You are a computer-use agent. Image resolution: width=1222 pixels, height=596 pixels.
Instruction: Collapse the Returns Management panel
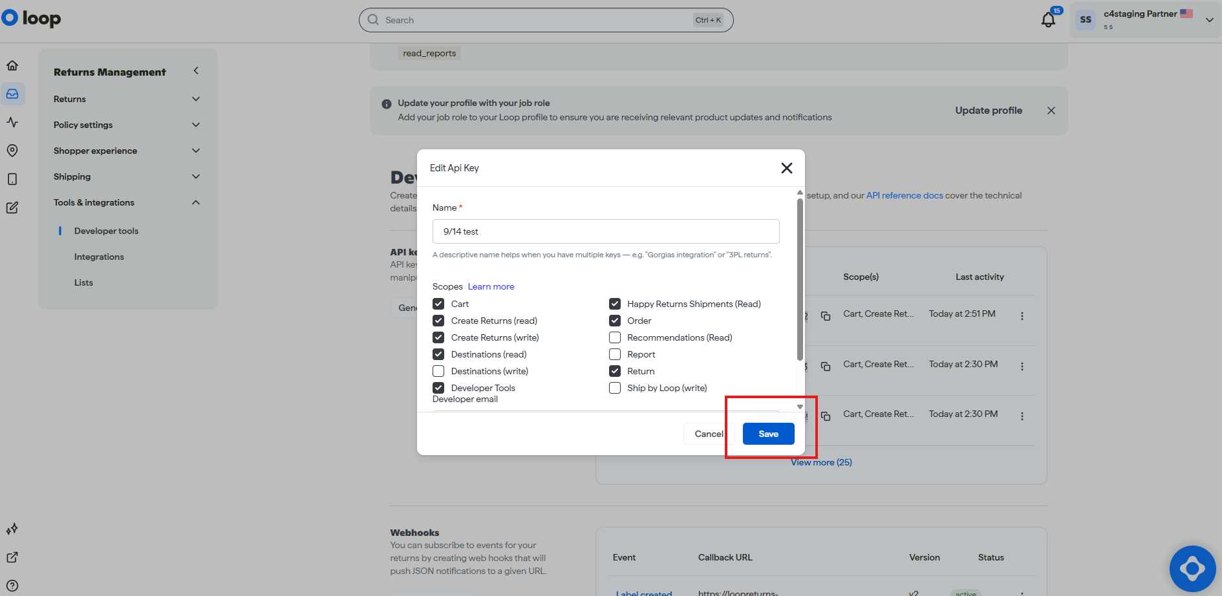[196, 70]
